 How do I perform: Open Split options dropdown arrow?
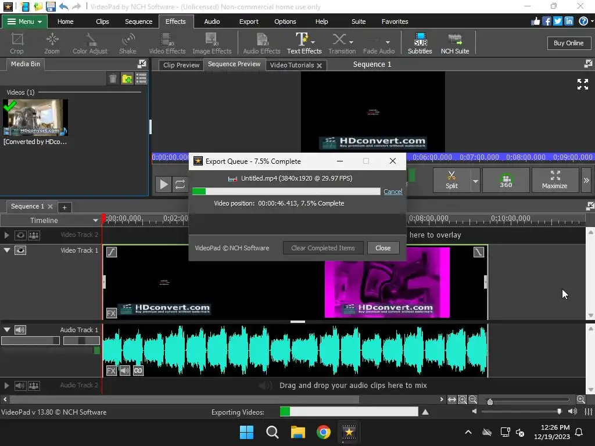475,181
